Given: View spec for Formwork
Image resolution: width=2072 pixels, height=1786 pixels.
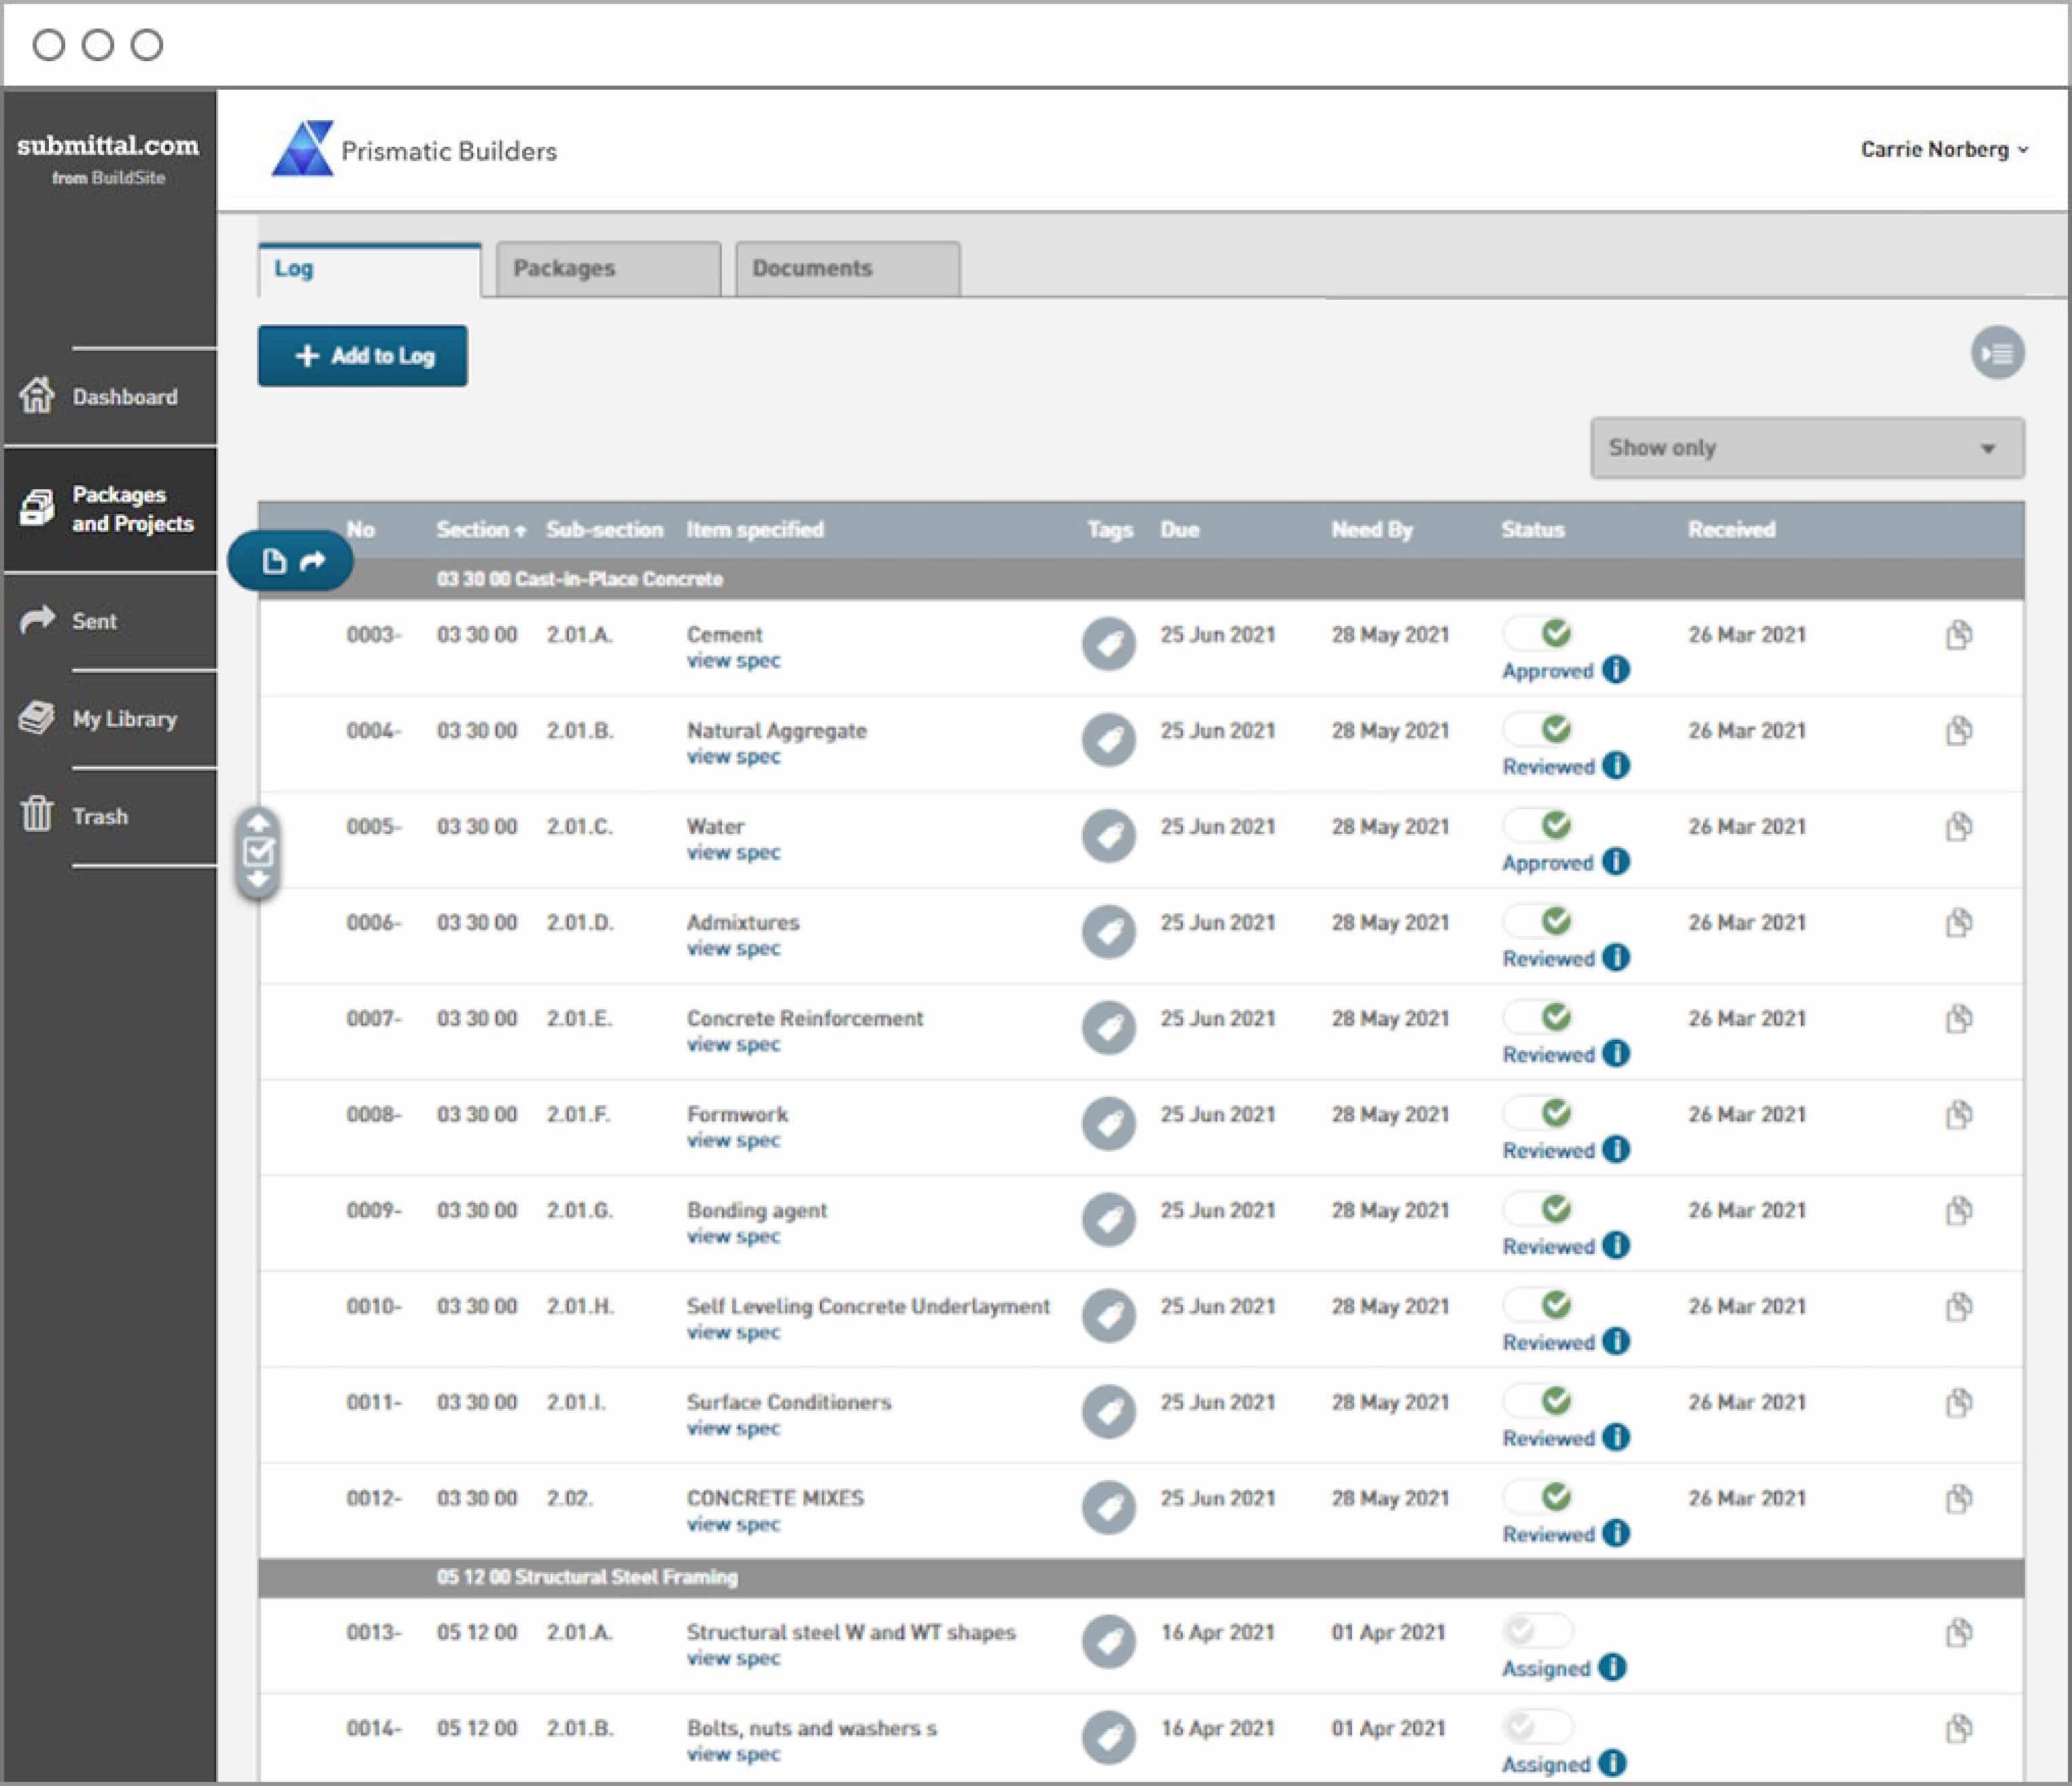Looking at the screenshot, I should pyautogui.click(x=733, y=1141).
